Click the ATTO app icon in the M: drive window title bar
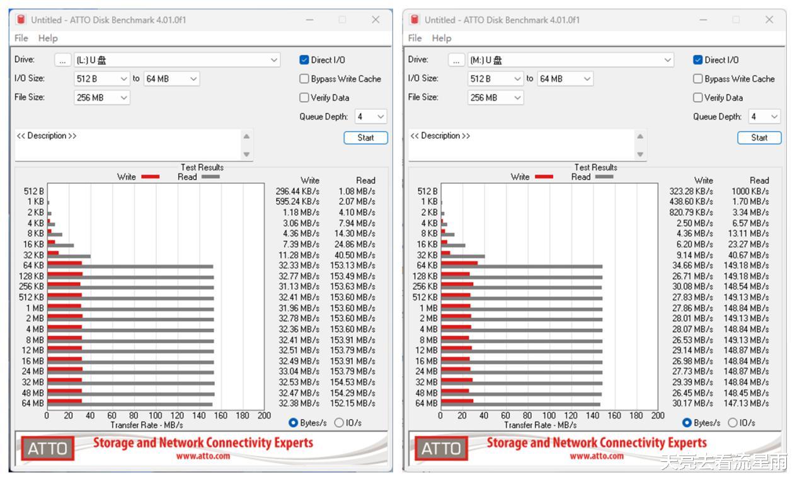Viewport: 797px width, 482px height. [x=415, y=20]
